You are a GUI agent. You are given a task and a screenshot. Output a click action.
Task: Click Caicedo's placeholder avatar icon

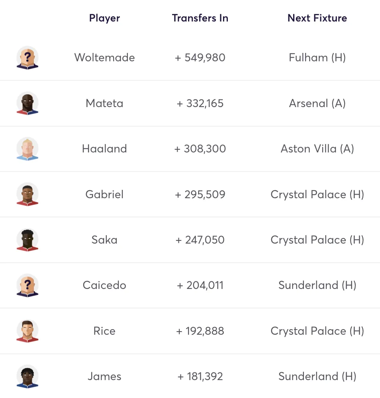[27, 285]
